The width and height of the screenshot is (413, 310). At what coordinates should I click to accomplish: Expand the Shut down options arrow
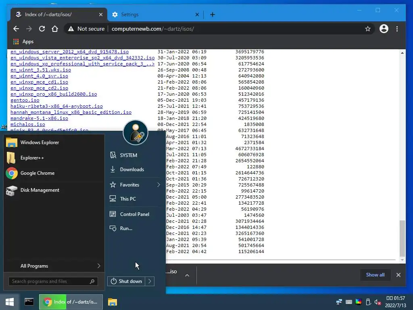(x=150, y=281)
